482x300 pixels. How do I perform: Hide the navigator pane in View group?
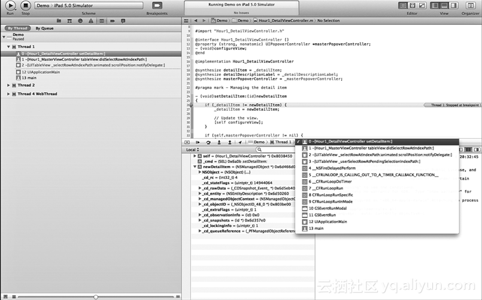435,5
